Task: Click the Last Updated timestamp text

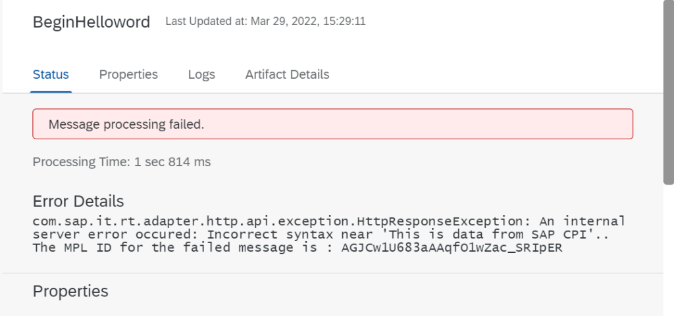Action: click(x=265, y=22)
